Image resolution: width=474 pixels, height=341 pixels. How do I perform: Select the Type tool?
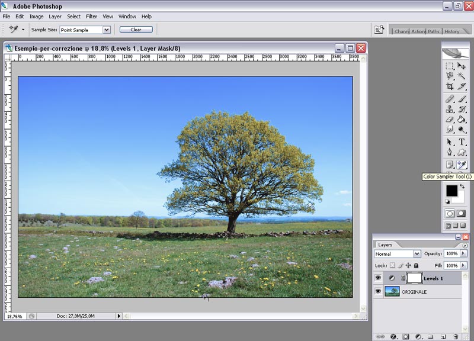[462, 142]
